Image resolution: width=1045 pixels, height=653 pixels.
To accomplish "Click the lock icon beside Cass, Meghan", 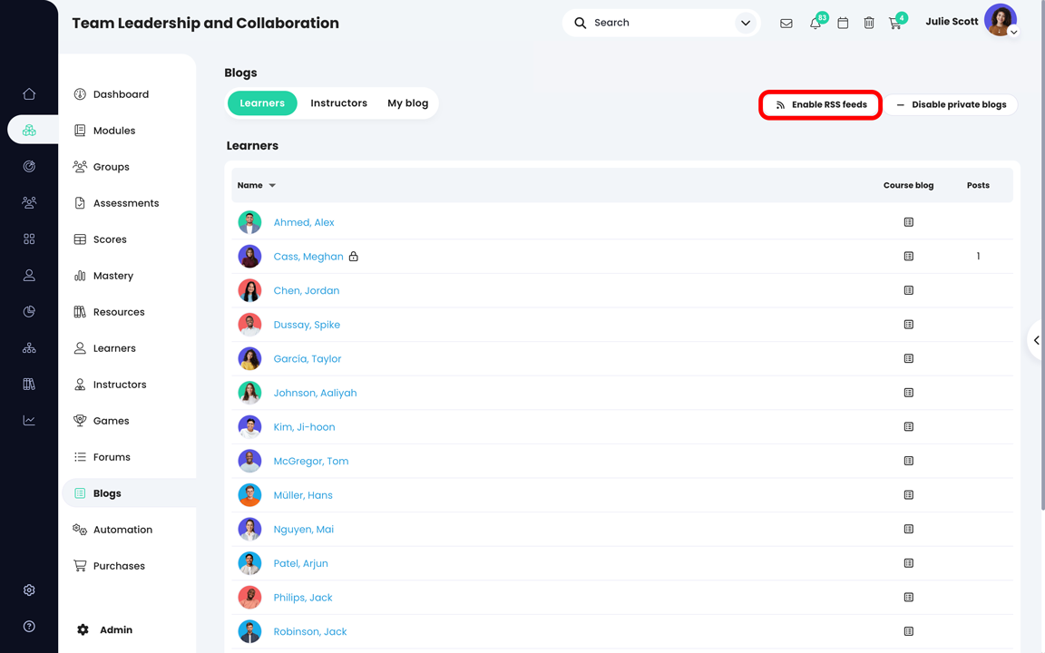I will (353, 256).
